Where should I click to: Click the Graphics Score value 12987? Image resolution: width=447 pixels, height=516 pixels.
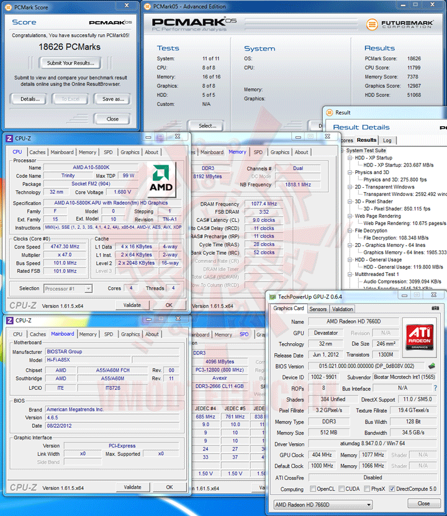414,86
